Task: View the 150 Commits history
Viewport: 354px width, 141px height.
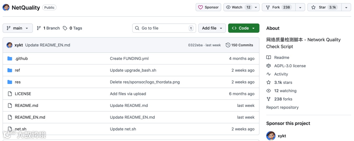Action: [x=239, y=45]
